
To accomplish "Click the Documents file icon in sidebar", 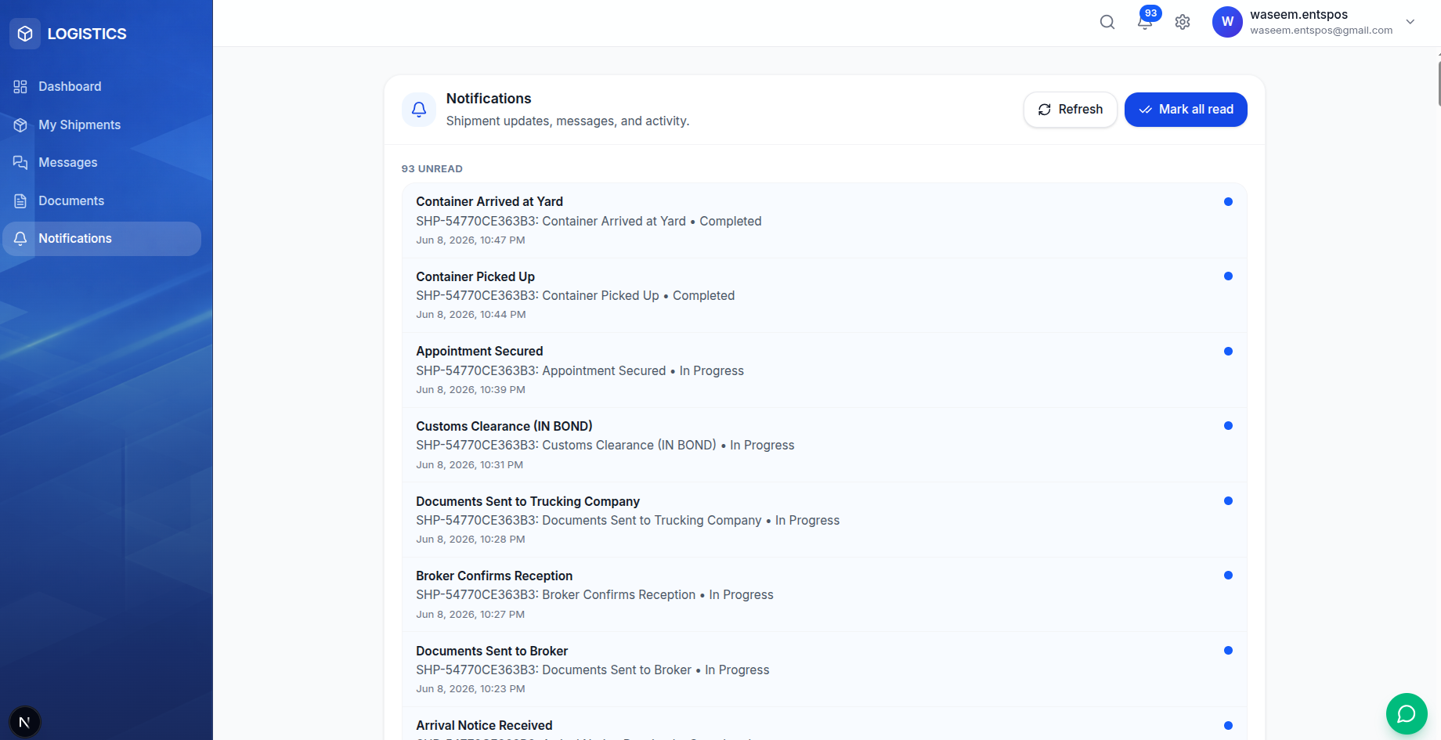I will pos(20,200).
